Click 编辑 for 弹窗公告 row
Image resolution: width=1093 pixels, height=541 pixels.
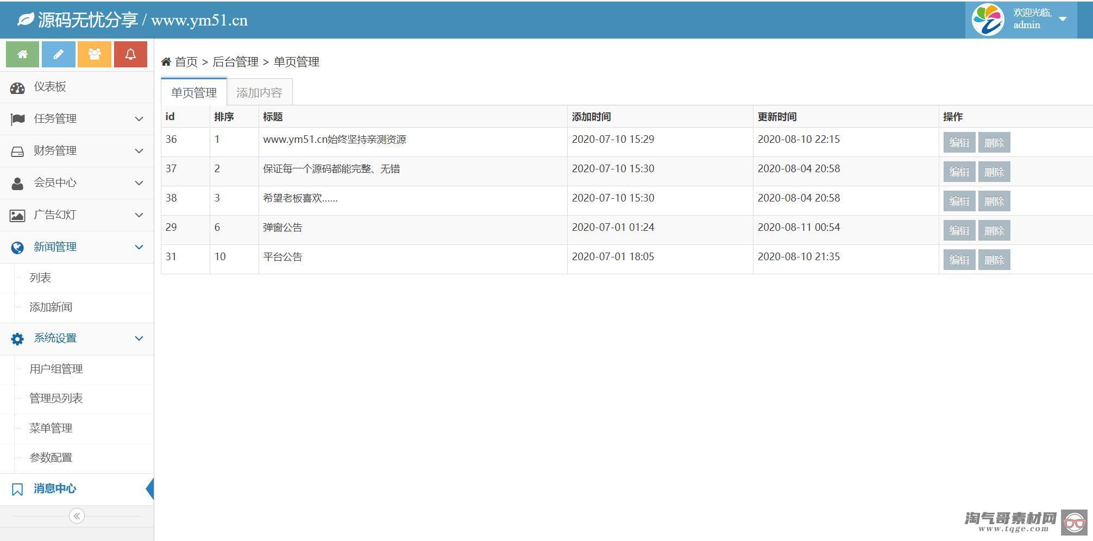point(959,231)
